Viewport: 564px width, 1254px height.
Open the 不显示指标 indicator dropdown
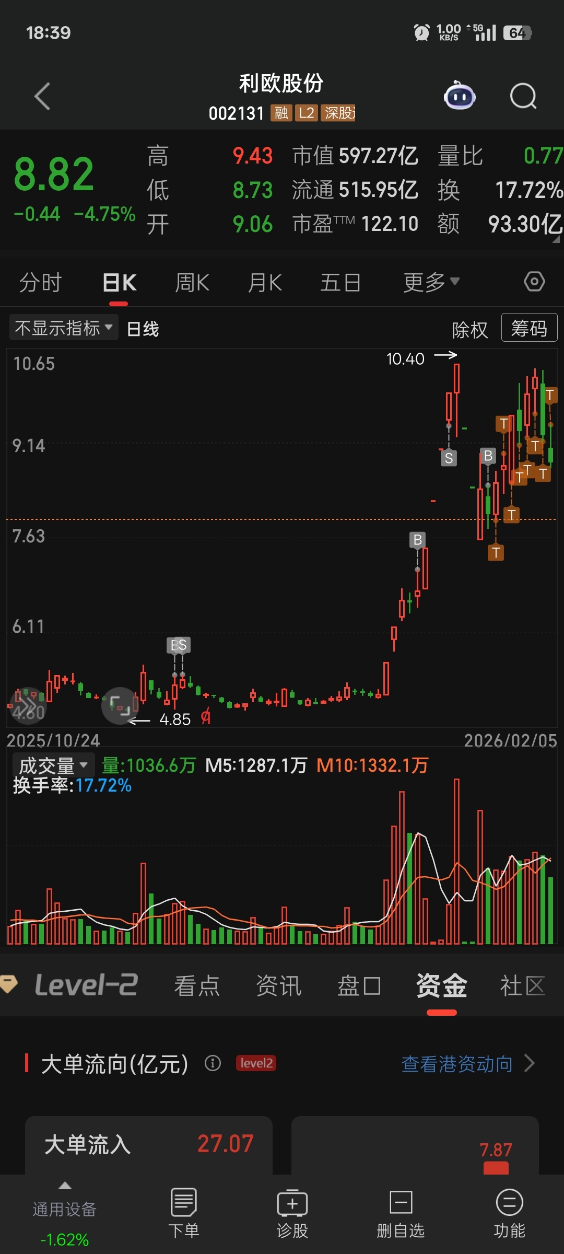point(64,328)
